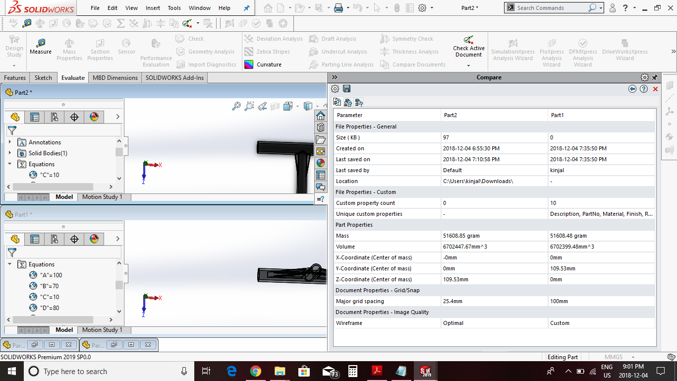Screen dimensions: 677x381
Task: Expand ribbon overflow chevron on right
Action: tap(673, 52)
